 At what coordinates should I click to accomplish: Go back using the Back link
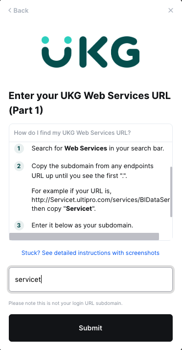point(18,10)
